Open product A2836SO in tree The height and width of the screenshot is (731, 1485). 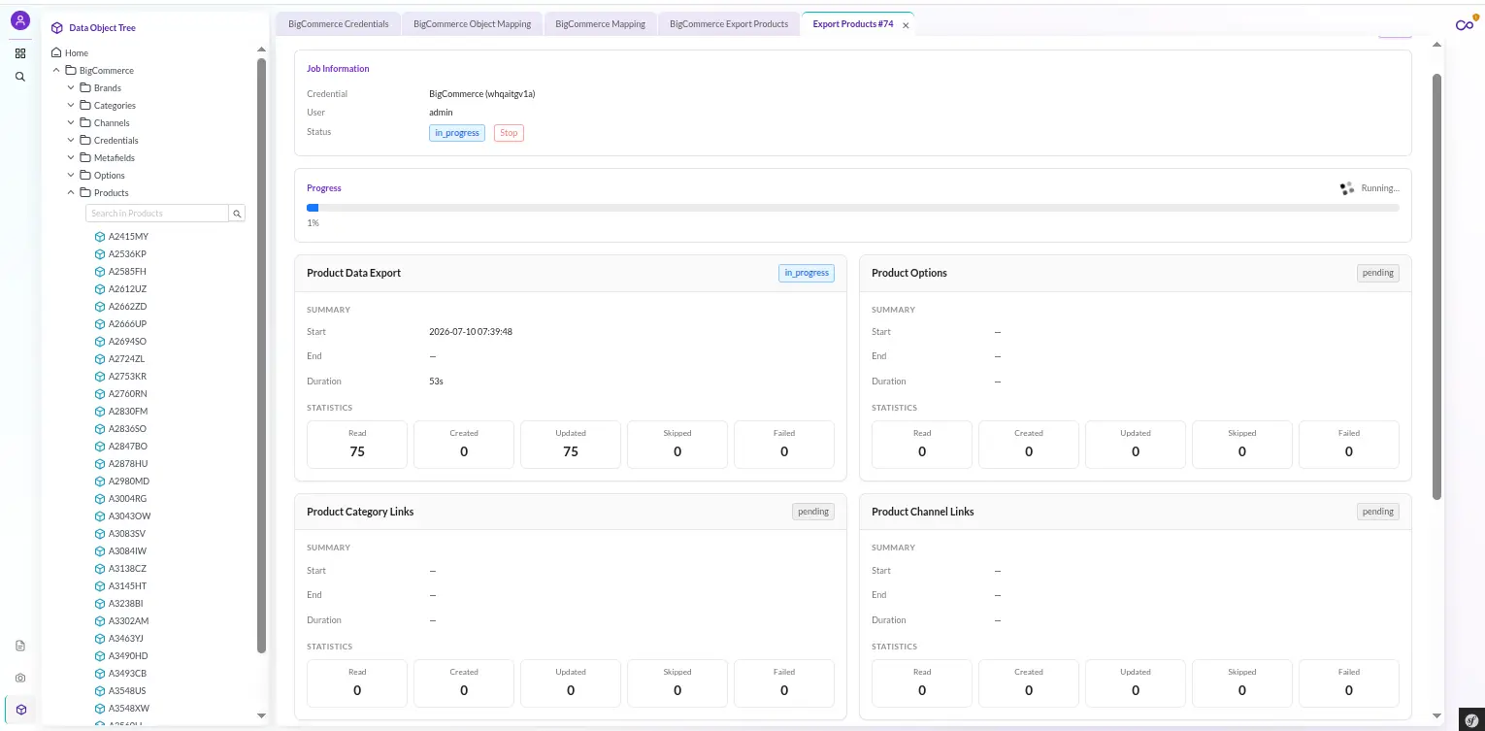(x=127, y=429)
